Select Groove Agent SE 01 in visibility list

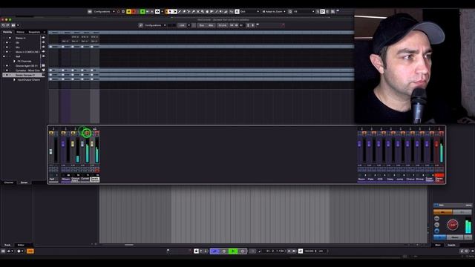(x=24, y=66)
